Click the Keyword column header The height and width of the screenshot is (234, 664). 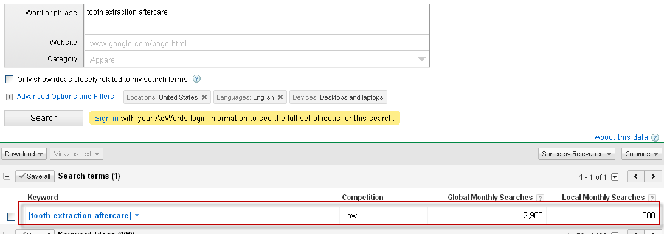[x=43, y=197]
